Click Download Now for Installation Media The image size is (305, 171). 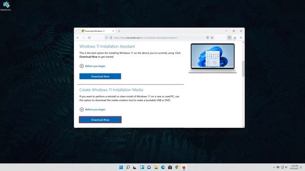pos(100,120)
